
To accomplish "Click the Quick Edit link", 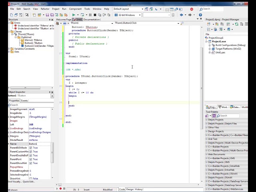I will tap(29, 182).
